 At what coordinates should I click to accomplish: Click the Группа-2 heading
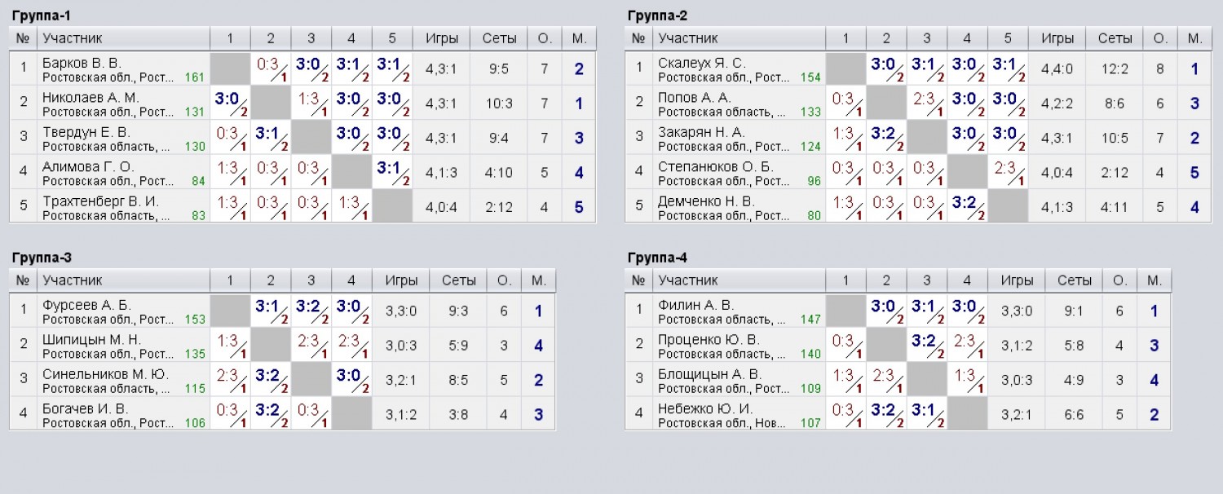[x=658, y=15]
